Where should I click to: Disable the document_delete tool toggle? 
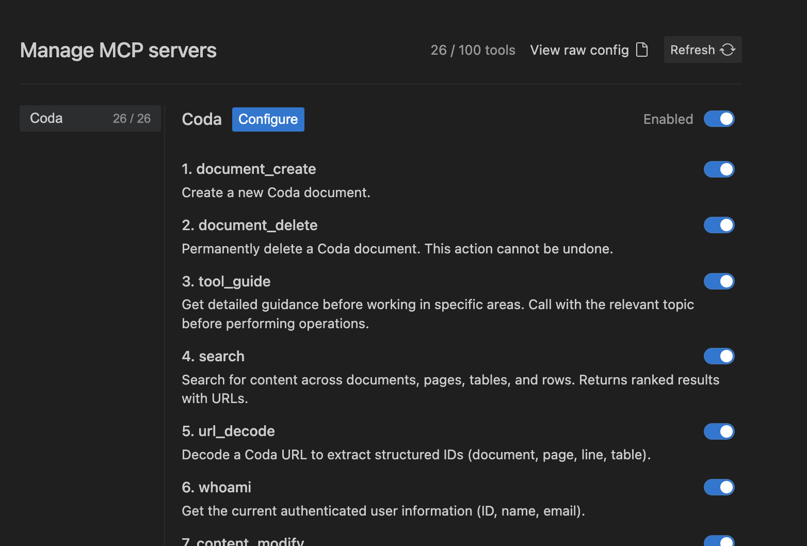coord(719,225)
